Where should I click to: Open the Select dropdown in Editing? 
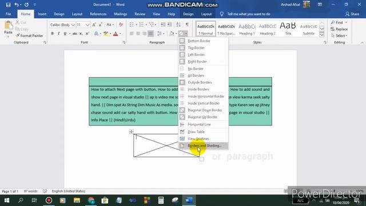click(339, 35)
